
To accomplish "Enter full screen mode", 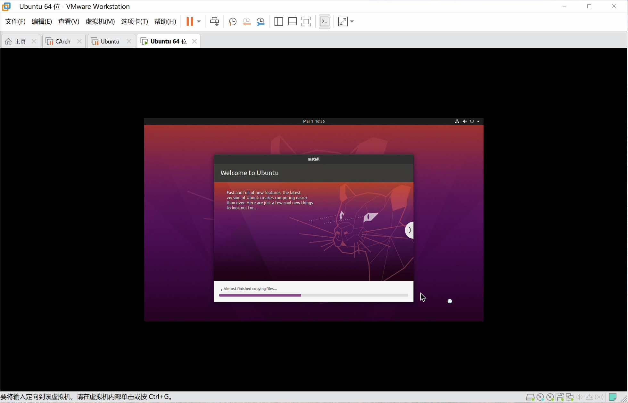I will click(307, 21).
